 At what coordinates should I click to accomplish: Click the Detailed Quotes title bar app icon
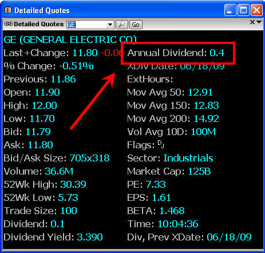pyautogui.click(x=8, y=10)
